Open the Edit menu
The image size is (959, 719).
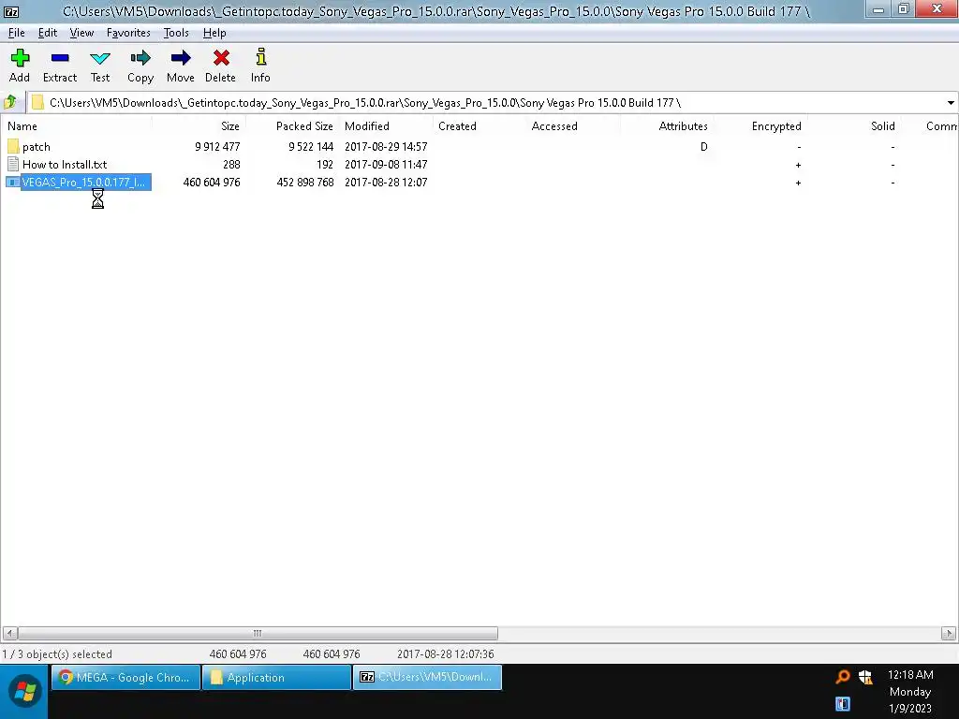coord(47,33)
